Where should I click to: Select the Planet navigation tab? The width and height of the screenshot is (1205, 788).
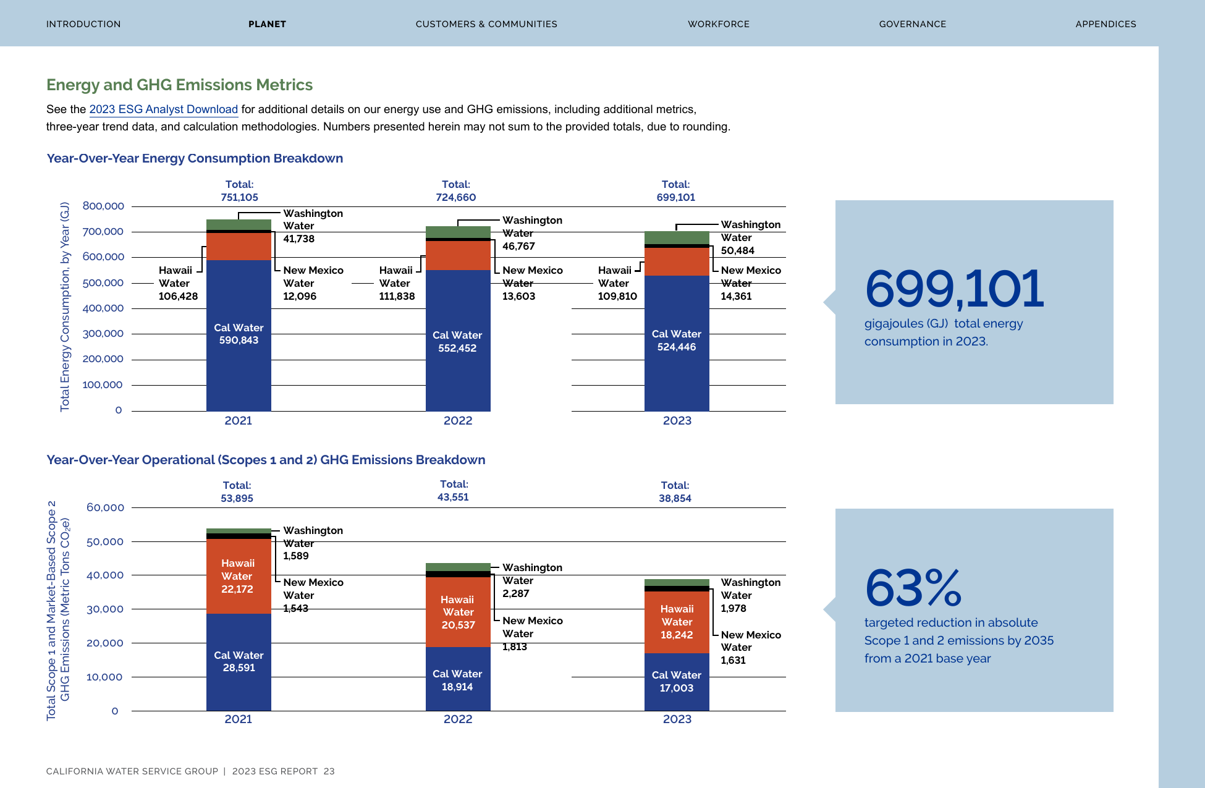click(267, 24)
